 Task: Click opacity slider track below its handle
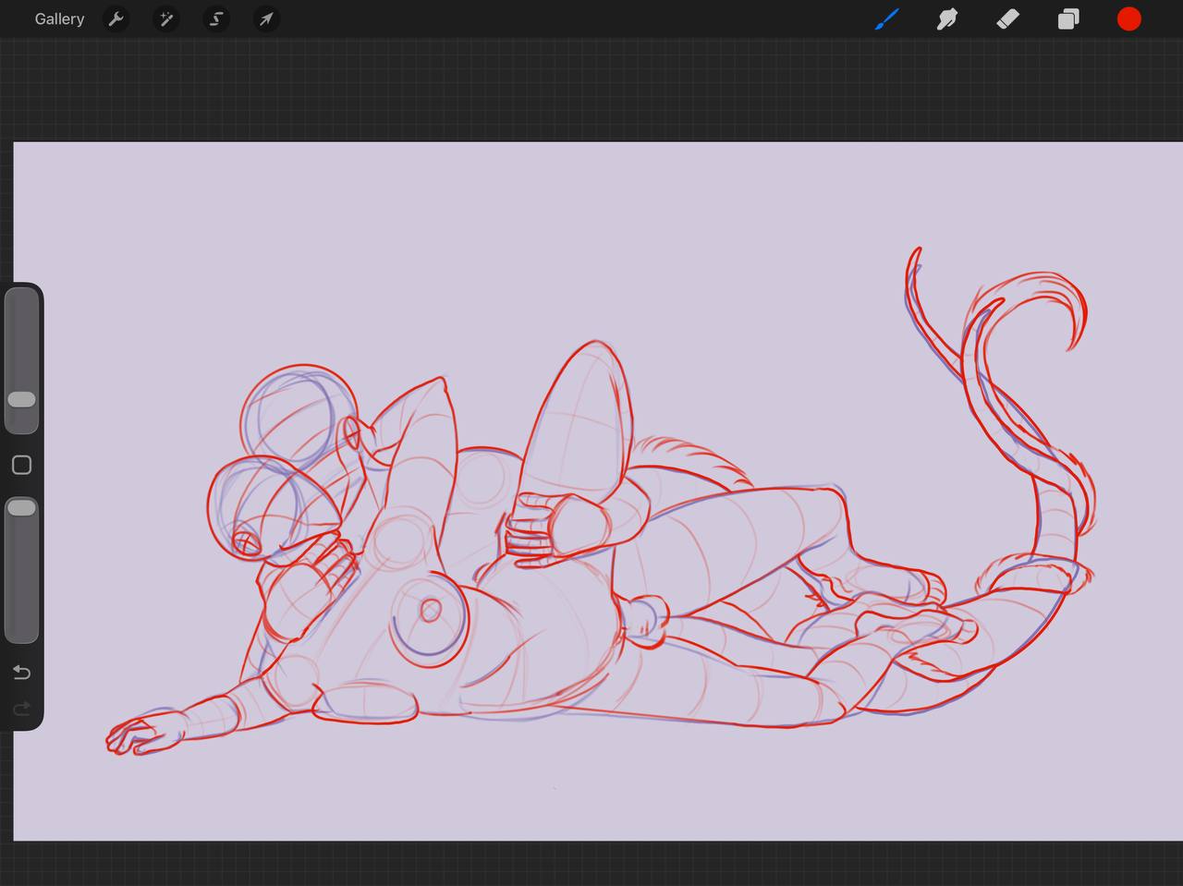[x=21, y=582]
